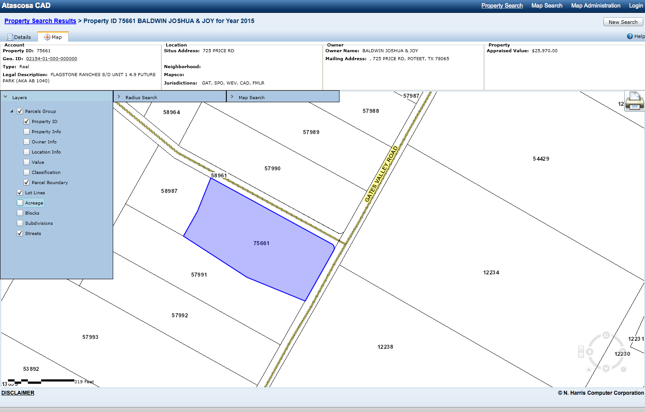Open Help via the question mark icon
Image resolution: width=645 pixels, height=412 pixels.
[630, 36]
